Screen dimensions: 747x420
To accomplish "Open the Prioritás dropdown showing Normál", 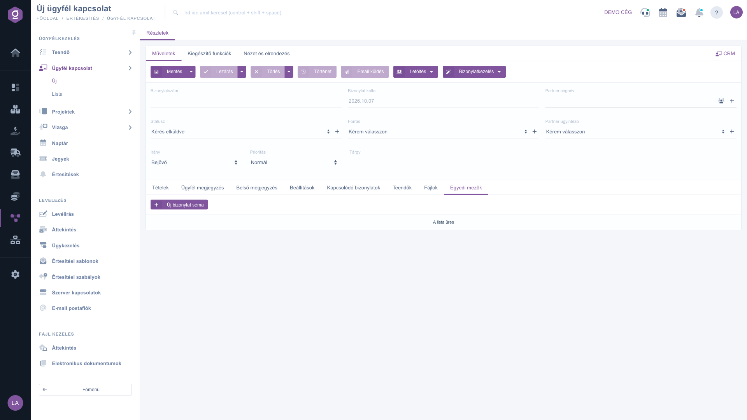I will [x=294, y=163].
